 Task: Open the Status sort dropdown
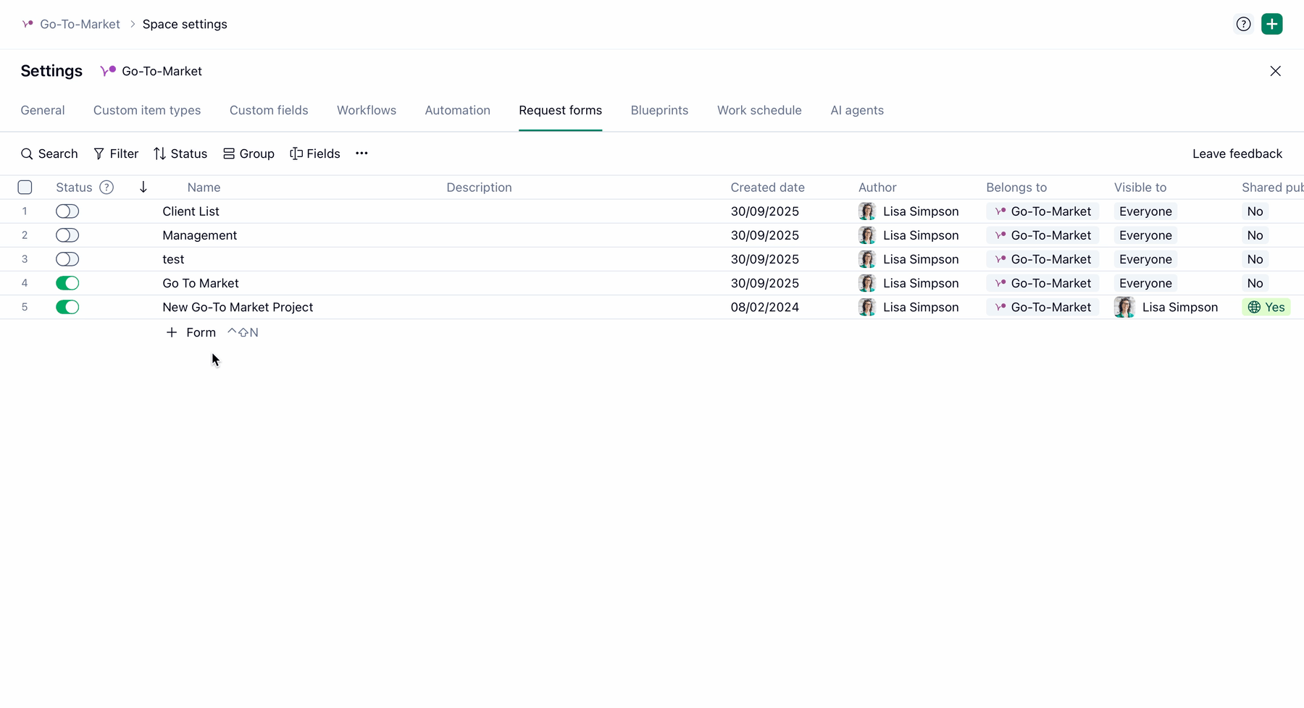point(180,153)
